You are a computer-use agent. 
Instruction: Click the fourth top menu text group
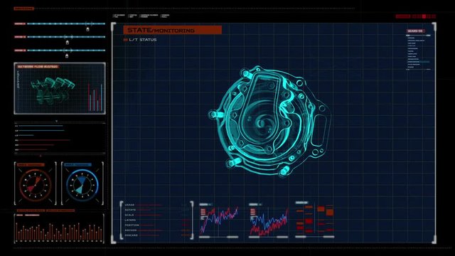coord(165,16)
